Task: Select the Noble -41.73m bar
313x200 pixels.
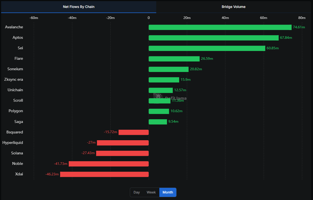Action: click(109, 163)
